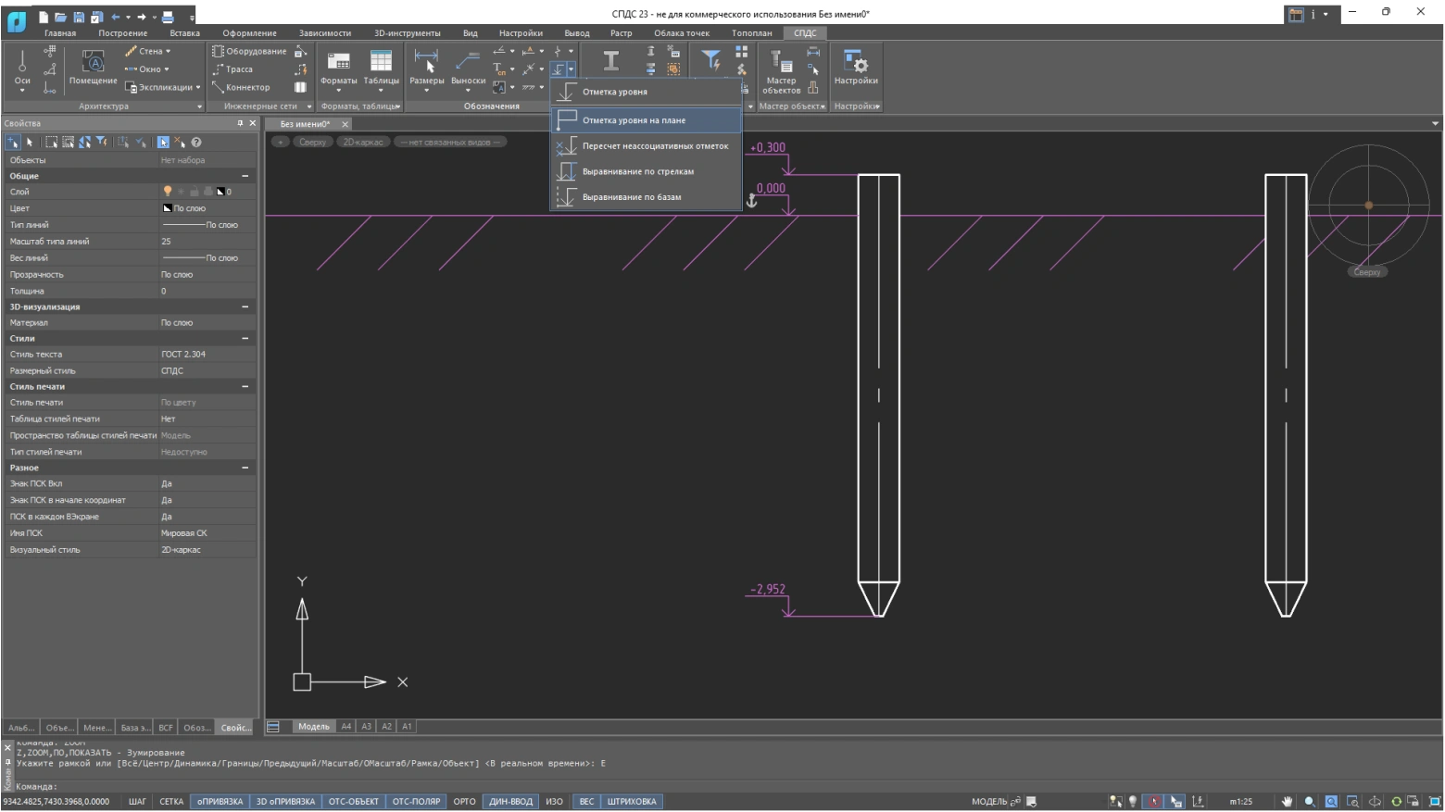The height and width of the screenshot is (812, 1445).
Task: Disable оПРИВЯЗКА object snap
Action: (x=220, y=802)
